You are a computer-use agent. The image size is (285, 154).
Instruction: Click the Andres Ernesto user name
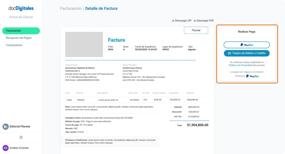pos(19,148)
